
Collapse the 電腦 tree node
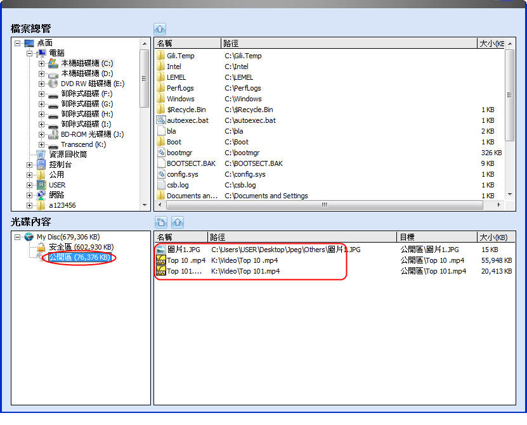tap(29, 53)
